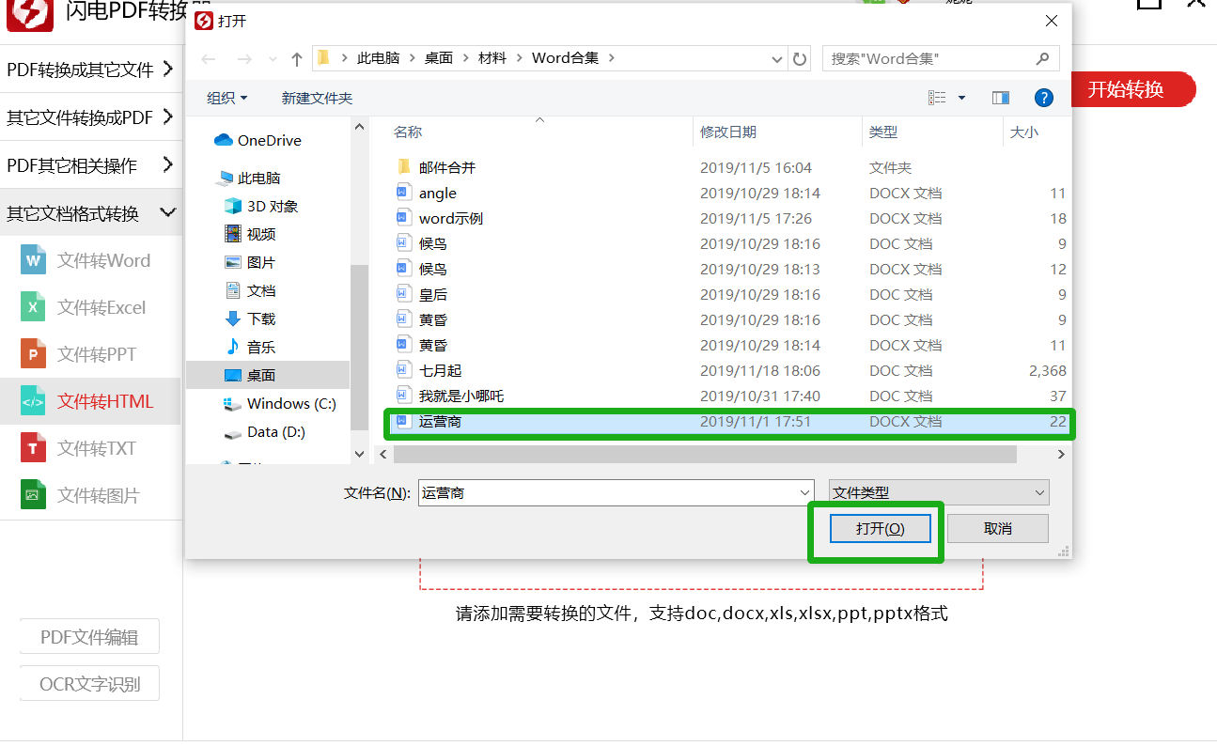Screen dimensions: 1217x746
Task: Open the view layout dropdown arrow
Action: click(x=960, y=97)
